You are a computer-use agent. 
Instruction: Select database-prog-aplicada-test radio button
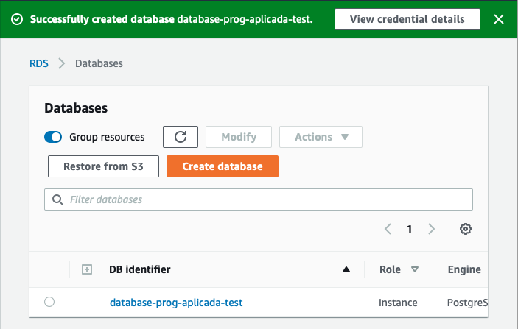click(x=49, y=302)
